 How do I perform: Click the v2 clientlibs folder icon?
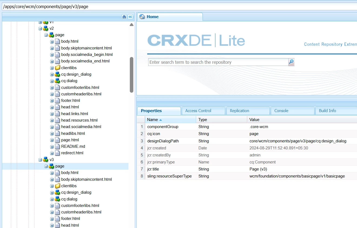pos(57,68)
